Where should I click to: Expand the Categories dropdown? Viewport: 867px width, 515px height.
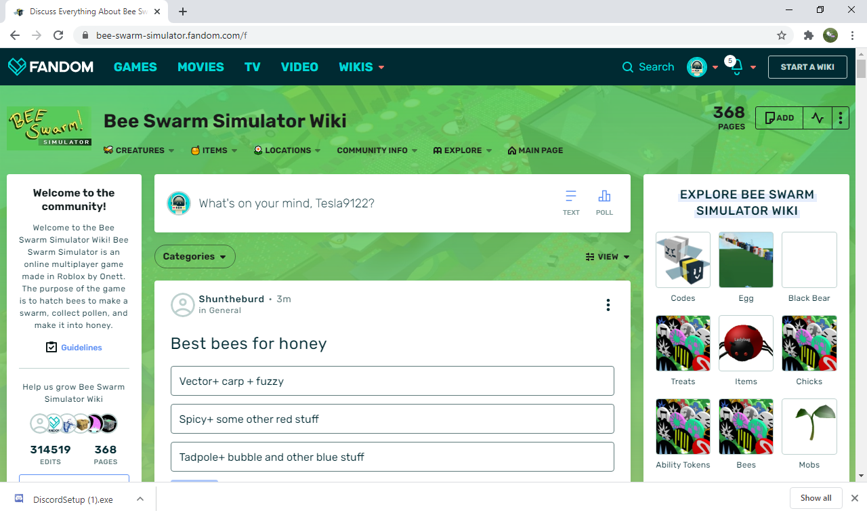[x=195, y=257]
